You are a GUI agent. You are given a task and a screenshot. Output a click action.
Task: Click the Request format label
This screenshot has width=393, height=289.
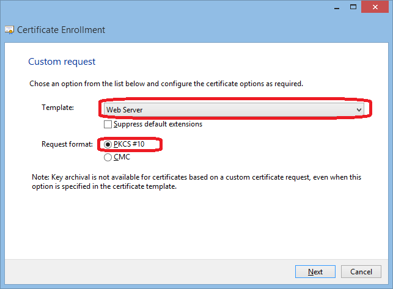[x=67, y=144]
